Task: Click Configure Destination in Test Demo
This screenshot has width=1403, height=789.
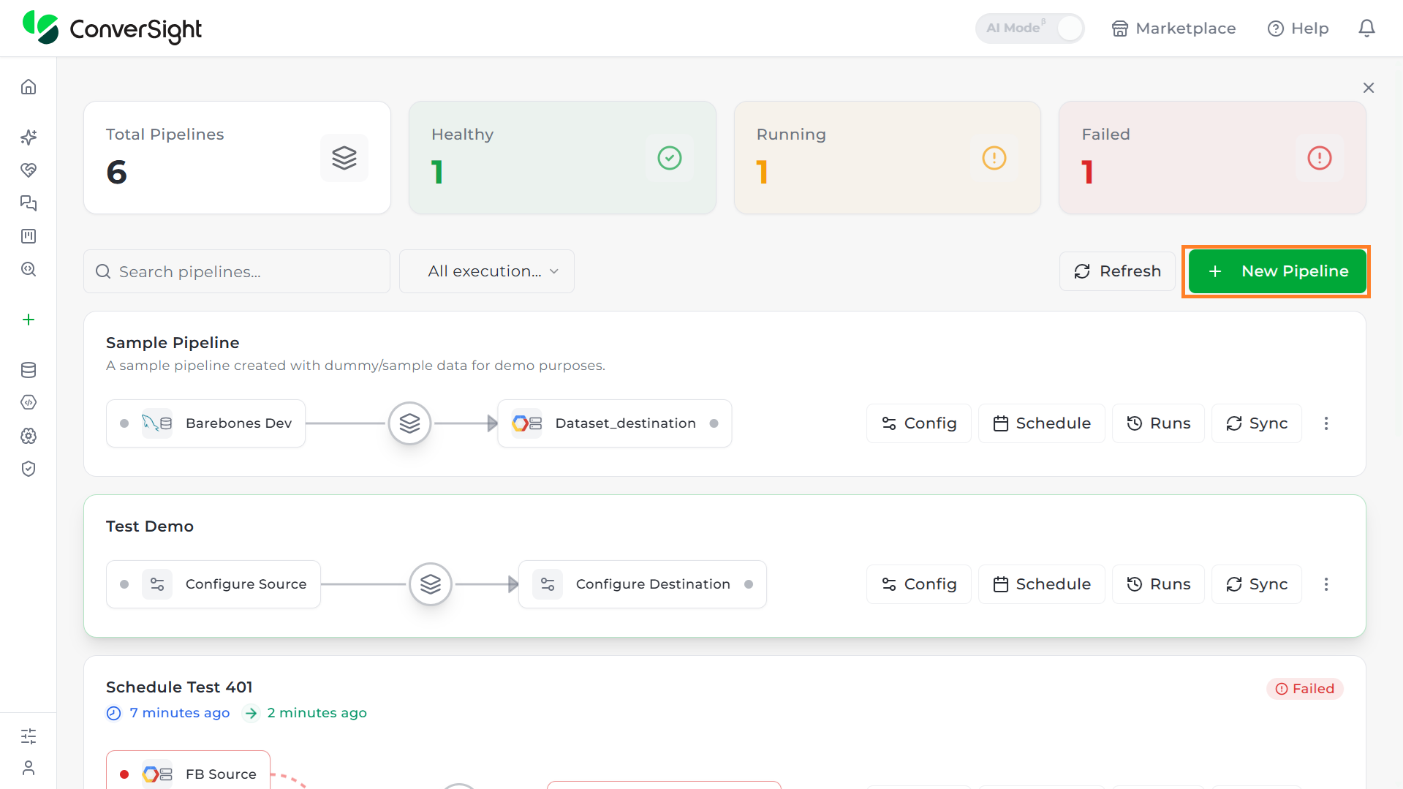Action: pyautogui.click(x=643, y=584)
